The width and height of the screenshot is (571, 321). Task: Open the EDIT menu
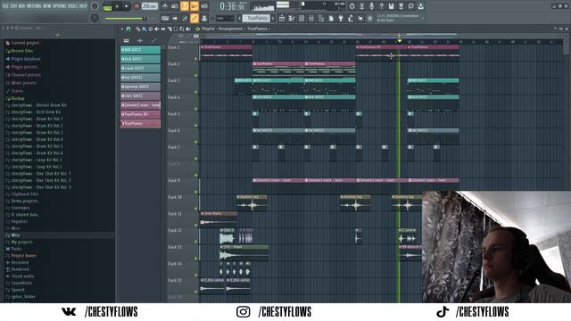(14, 6)
